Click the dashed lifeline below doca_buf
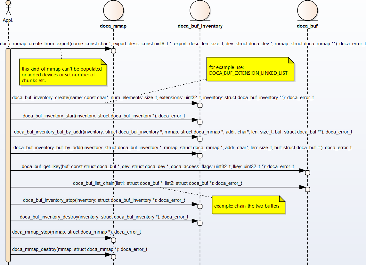Screen dimensions: 366x265 307,225
